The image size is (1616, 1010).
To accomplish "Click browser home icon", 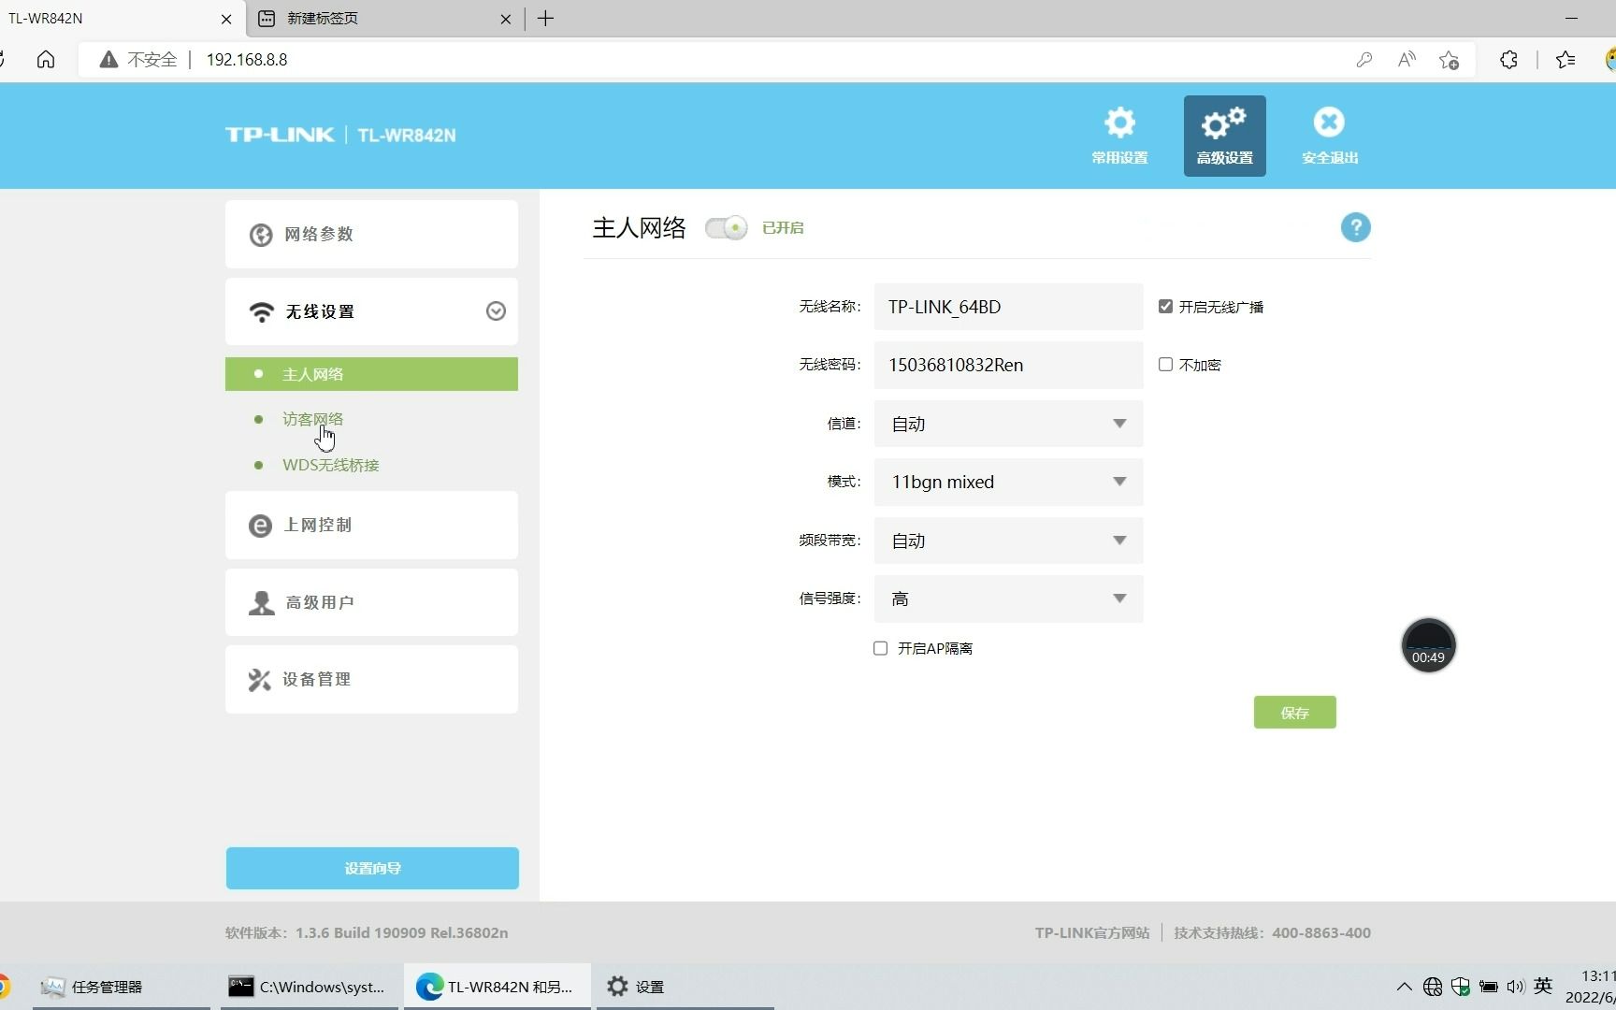I will [x=46, y=60].
